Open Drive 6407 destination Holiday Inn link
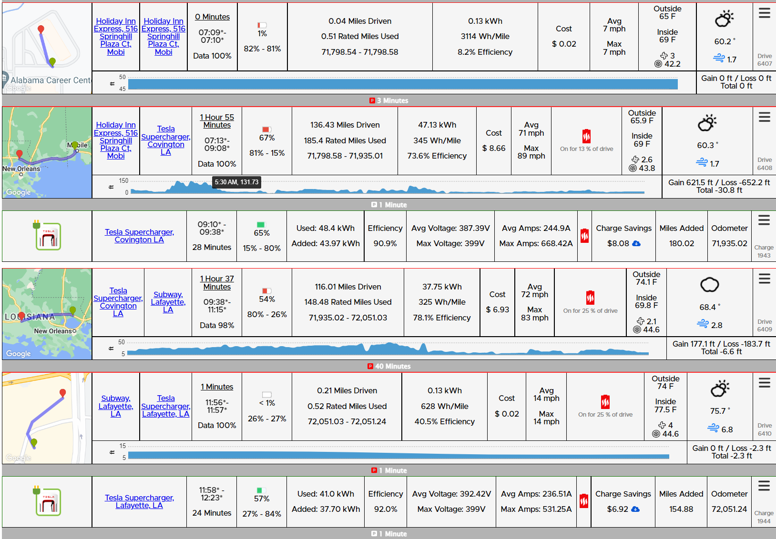Image resolution: width=776 pixels, height=539 pixels. pos(163,37)
